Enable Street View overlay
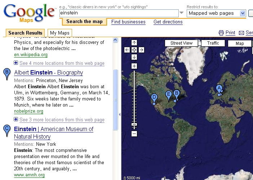The width and height of the screenshot is (253, 180). pos(181,43)
